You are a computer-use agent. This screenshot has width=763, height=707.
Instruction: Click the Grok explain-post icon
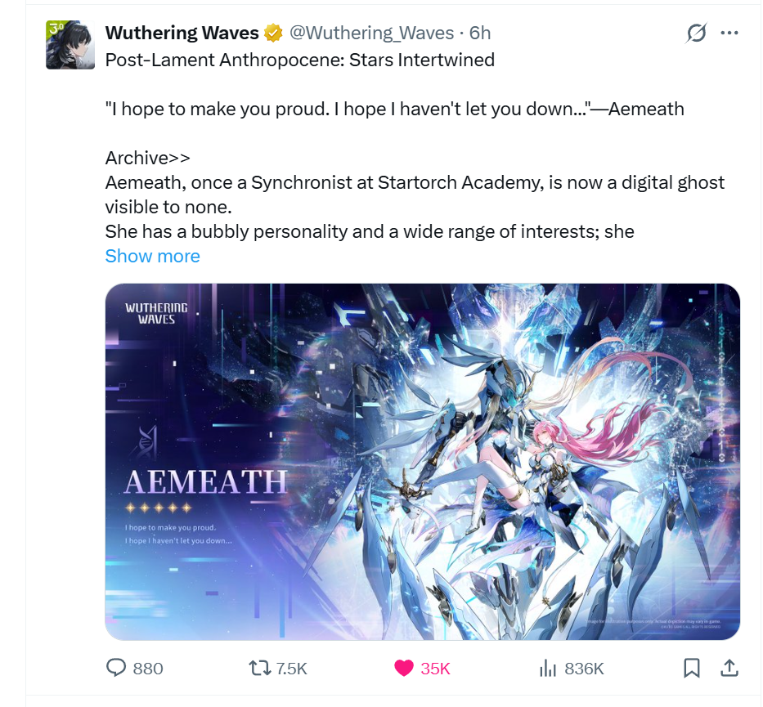click(x=696, y=33)
